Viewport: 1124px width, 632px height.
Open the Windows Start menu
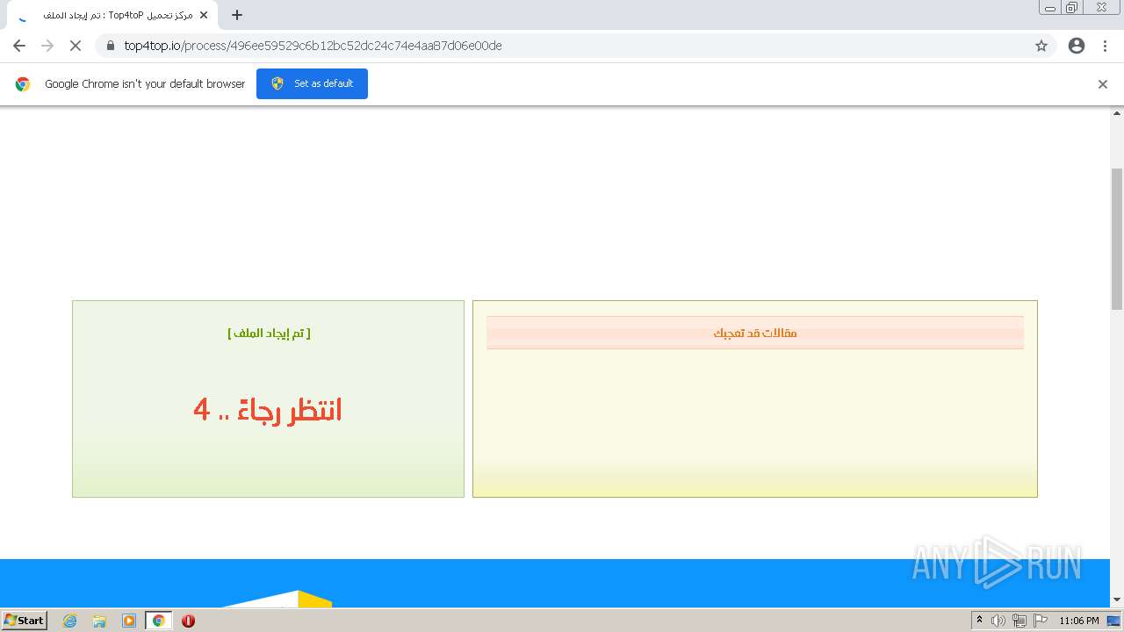tap(25, 620)
